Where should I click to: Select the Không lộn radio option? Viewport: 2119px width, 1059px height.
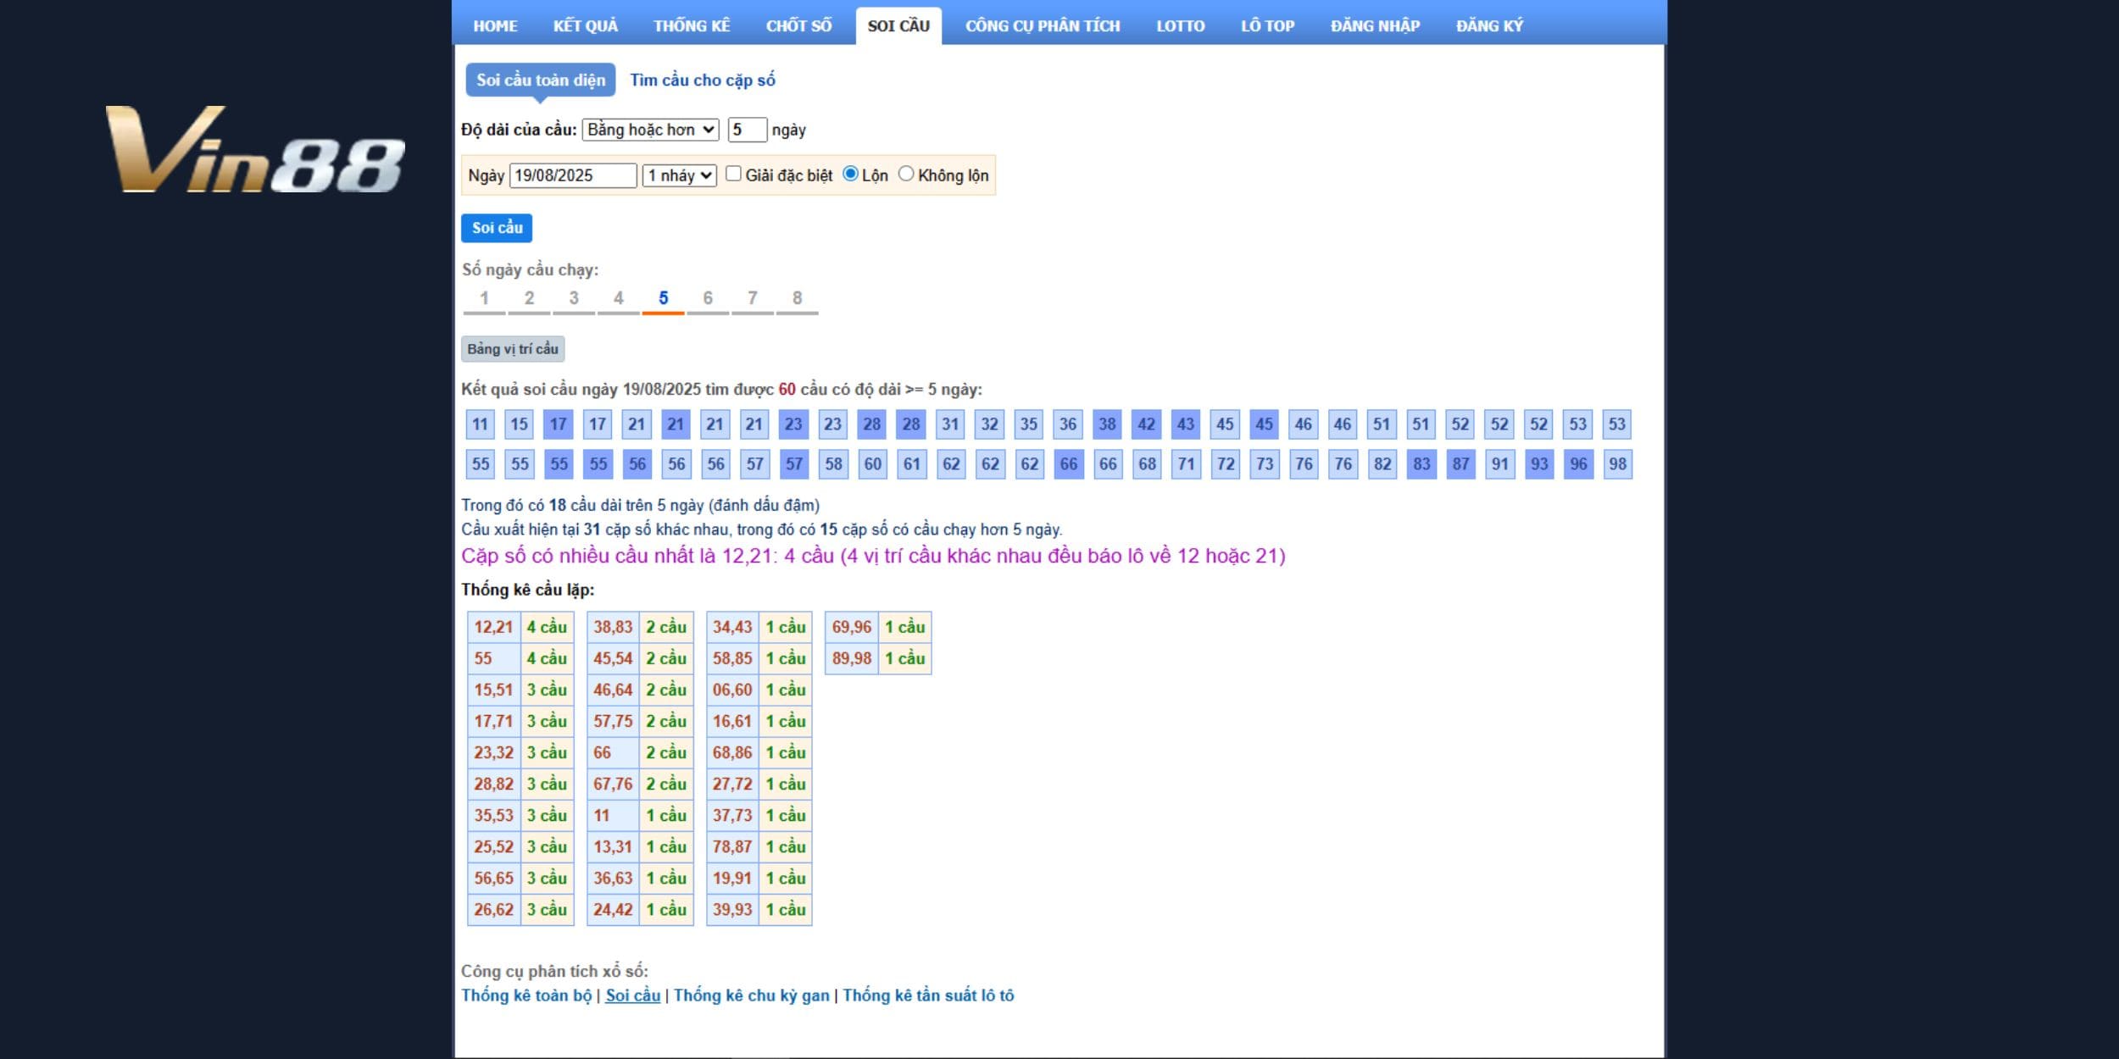click(906, 174)
